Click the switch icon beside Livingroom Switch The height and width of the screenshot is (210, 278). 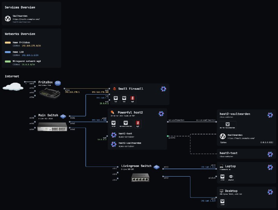click(x=156, y=167)
